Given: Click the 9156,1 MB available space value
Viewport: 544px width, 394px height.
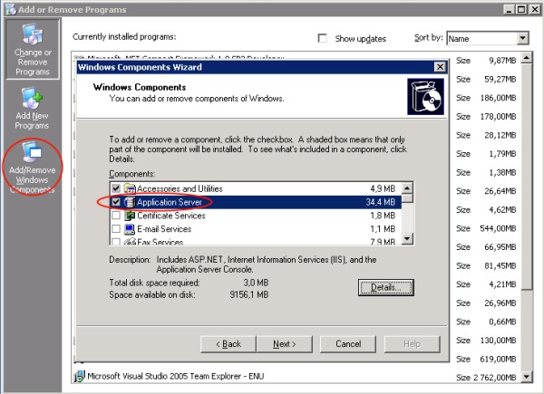Looking at the screenshot, I should click(x=249, y=295).
